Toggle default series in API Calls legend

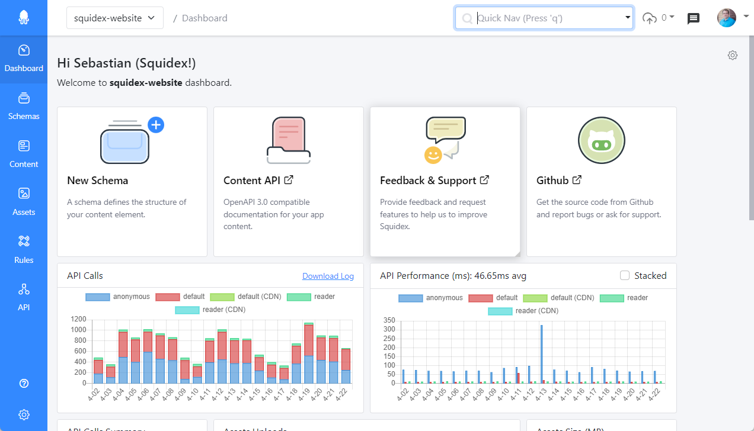(180, 297)
